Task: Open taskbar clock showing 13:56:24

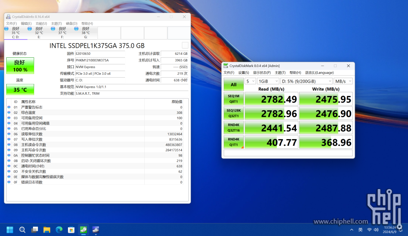Action: point(390,229)
